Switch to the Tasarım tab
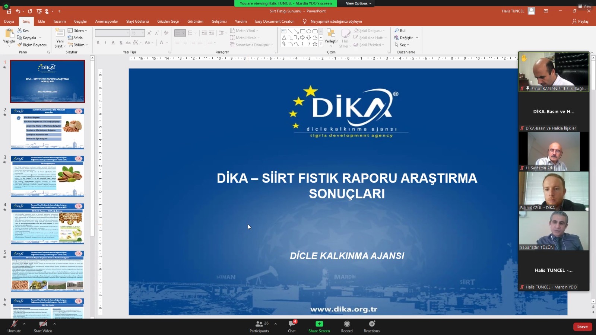 pyautogui.click(x=59, y=21)
